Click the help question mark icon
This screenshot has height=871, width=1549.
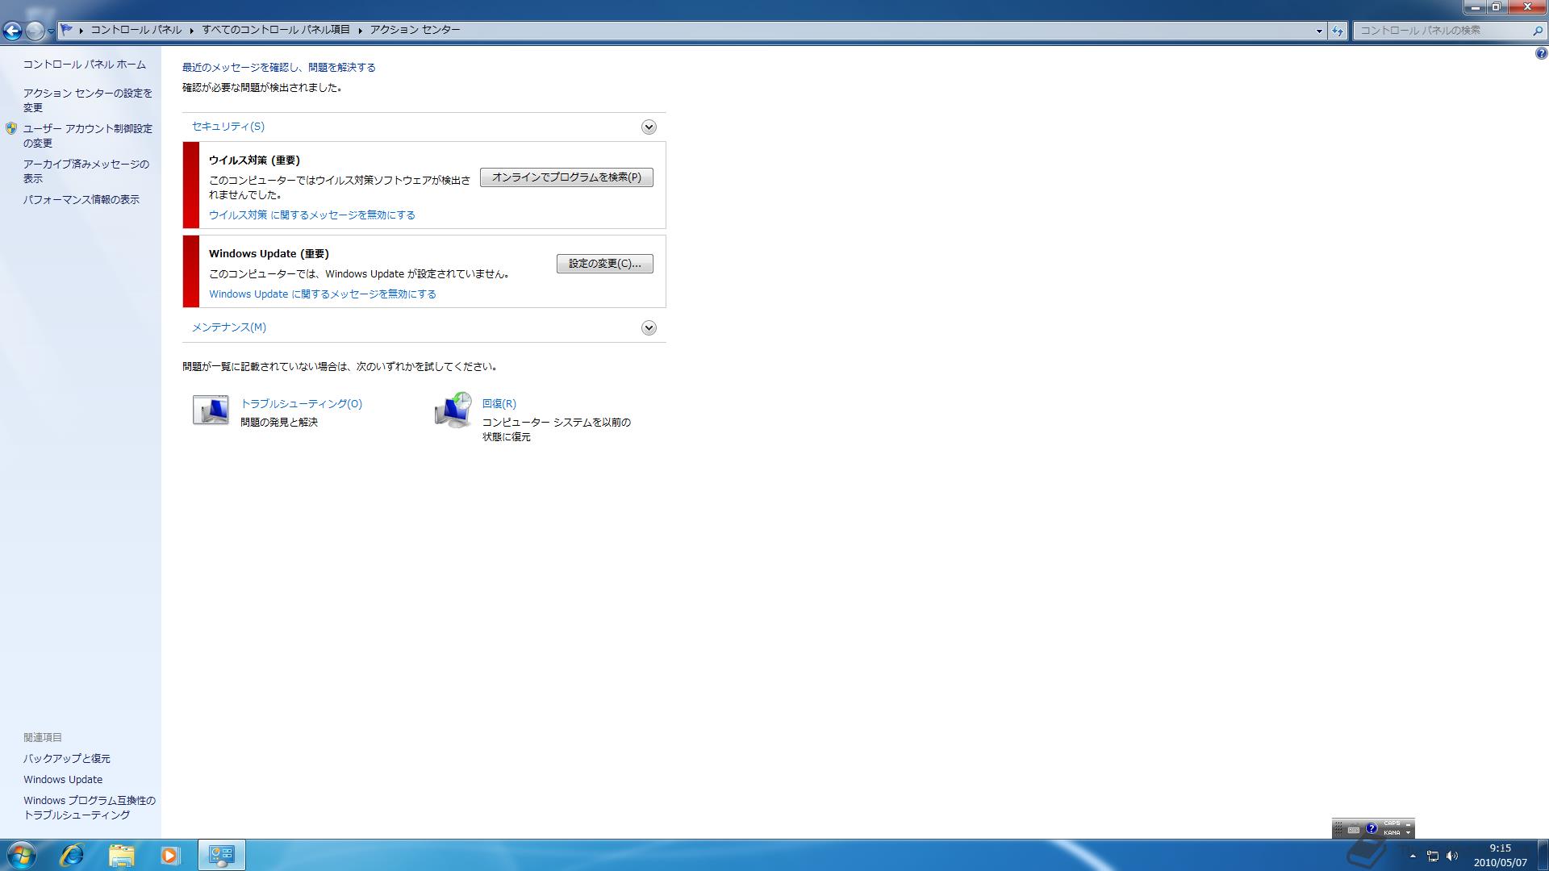click(x=1541, y=53)
